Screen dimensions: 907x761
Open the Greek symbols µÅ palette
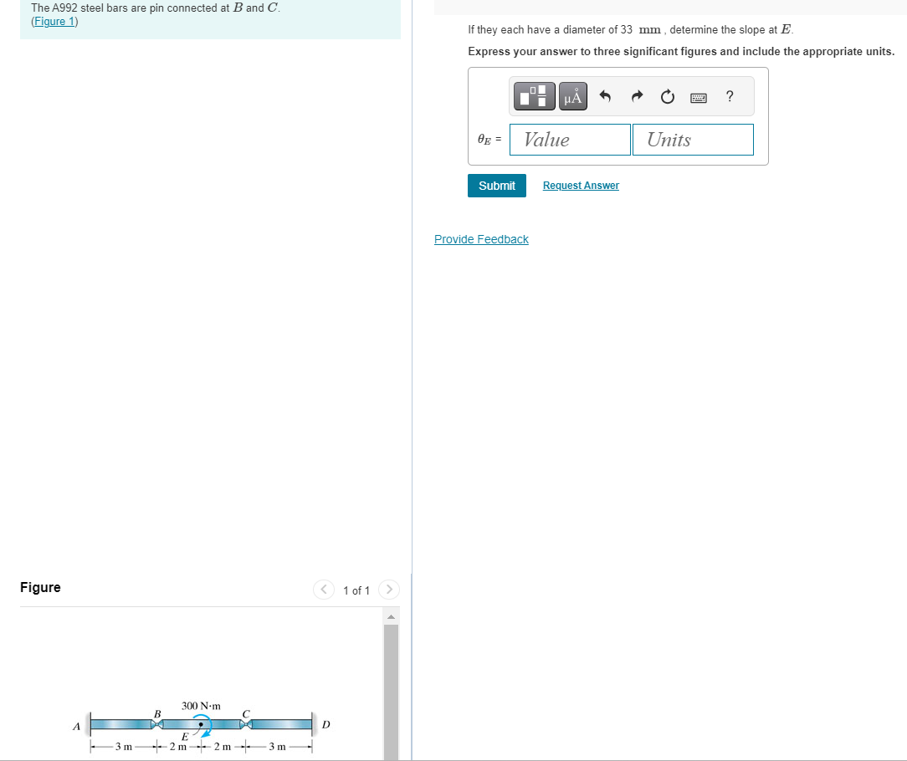572,96
